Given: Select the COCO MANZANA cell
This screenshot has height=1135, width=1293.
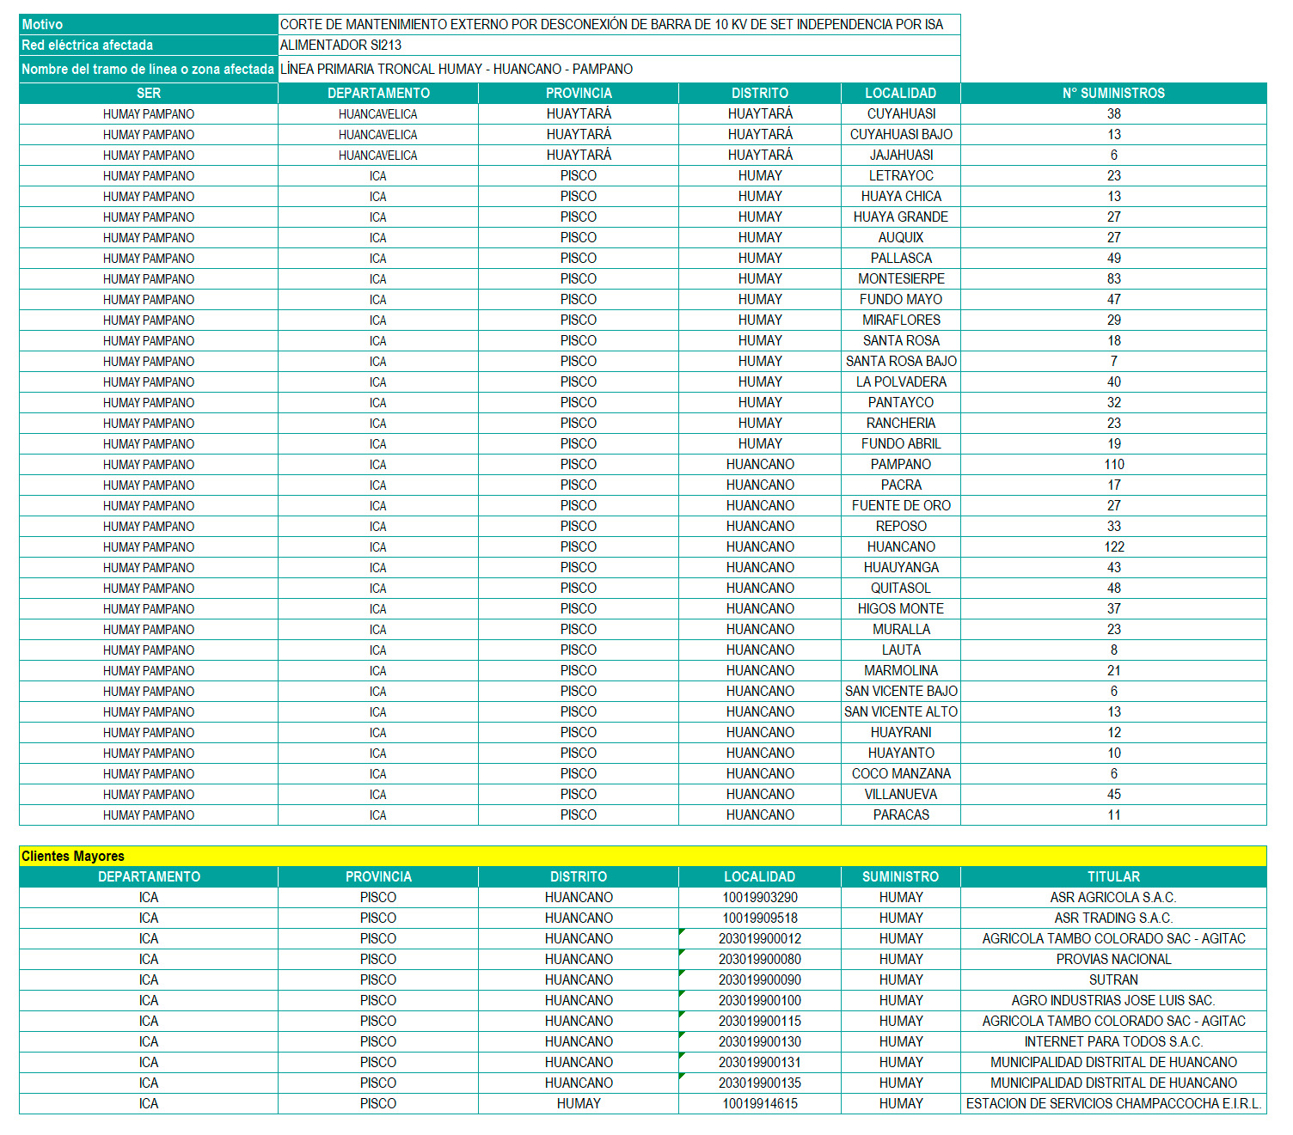Looking at the screenshot, I should (x=901, y=774).
